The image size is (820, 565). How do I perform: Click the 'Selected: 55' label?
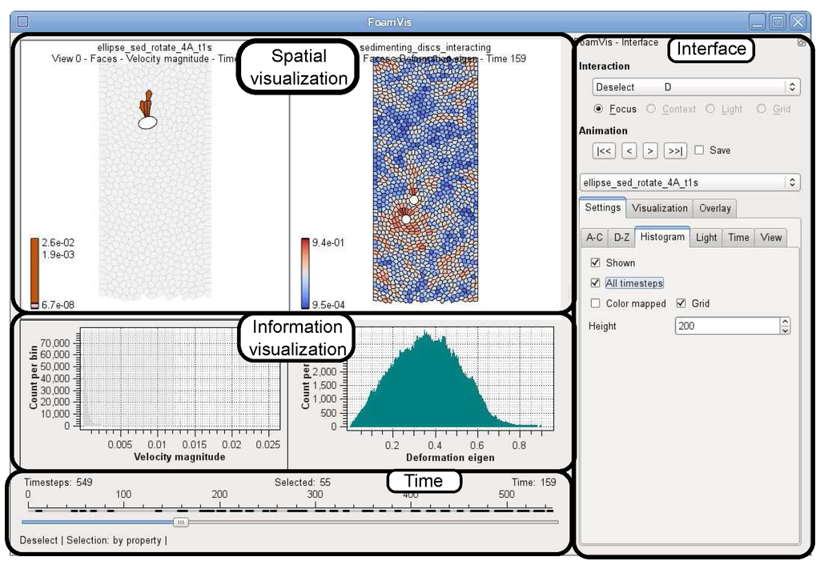click(x=303, y=482)
